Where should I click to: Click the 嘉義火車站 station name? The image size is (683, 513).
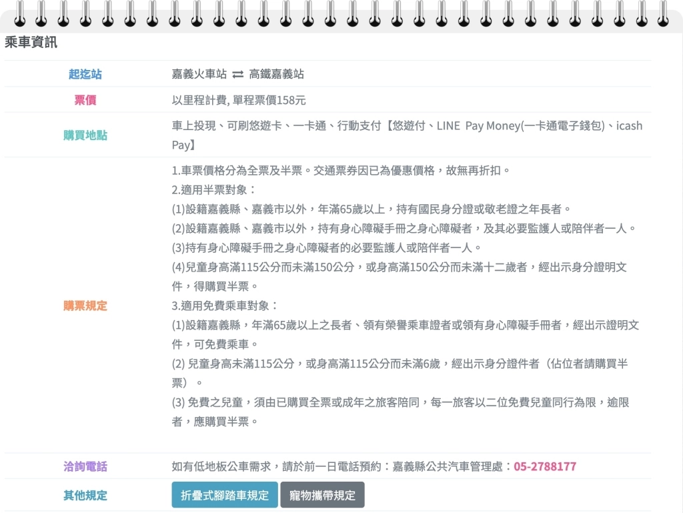(x=199, y=74)
